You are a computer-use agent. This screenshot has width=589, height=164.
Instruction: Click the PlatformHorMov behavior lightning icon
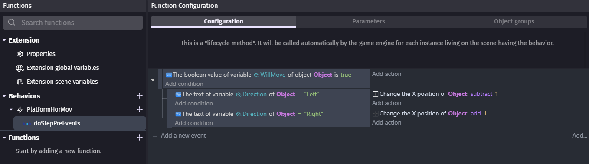pyautogui.click(x=20, y=110)
